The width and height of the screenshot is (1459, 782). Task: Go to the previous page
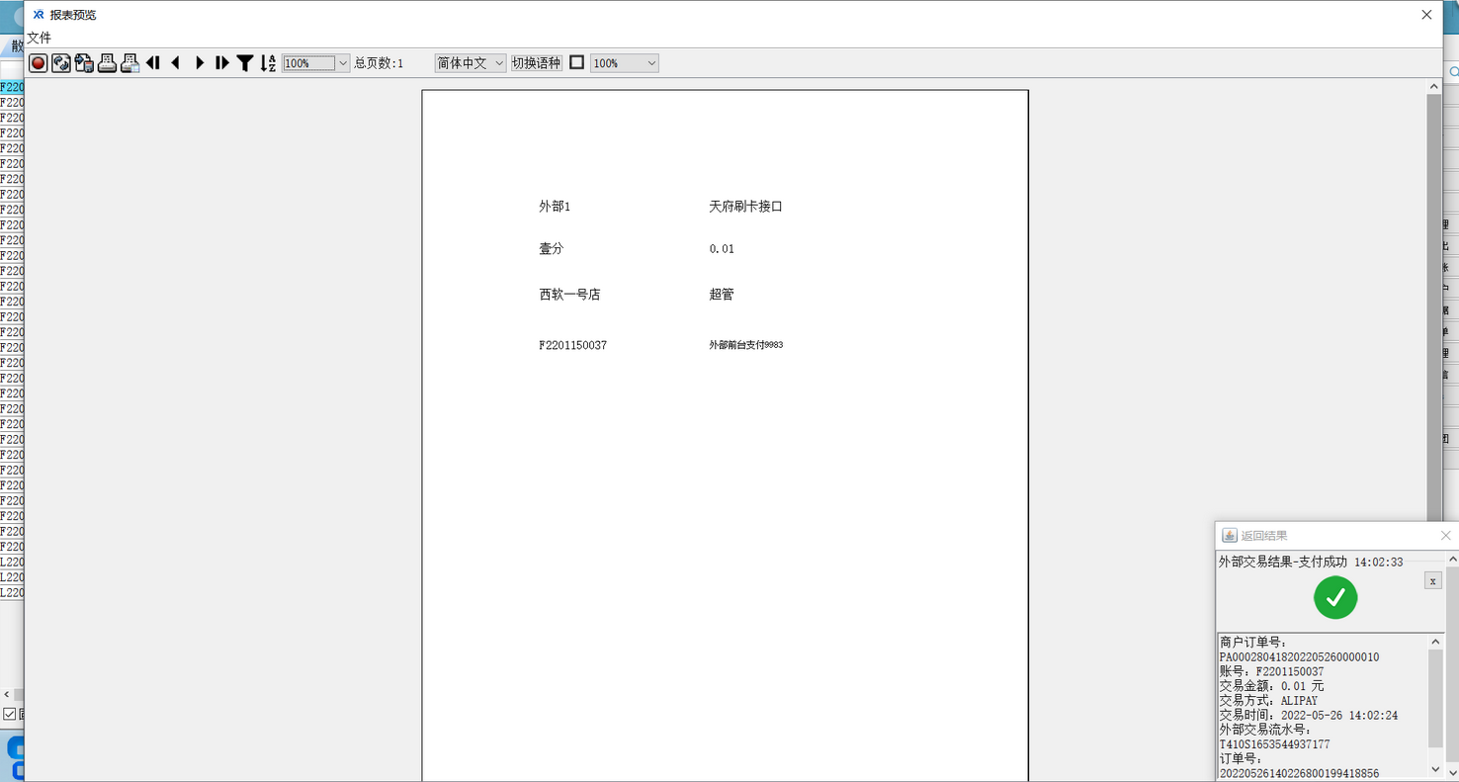coord(176,63)
